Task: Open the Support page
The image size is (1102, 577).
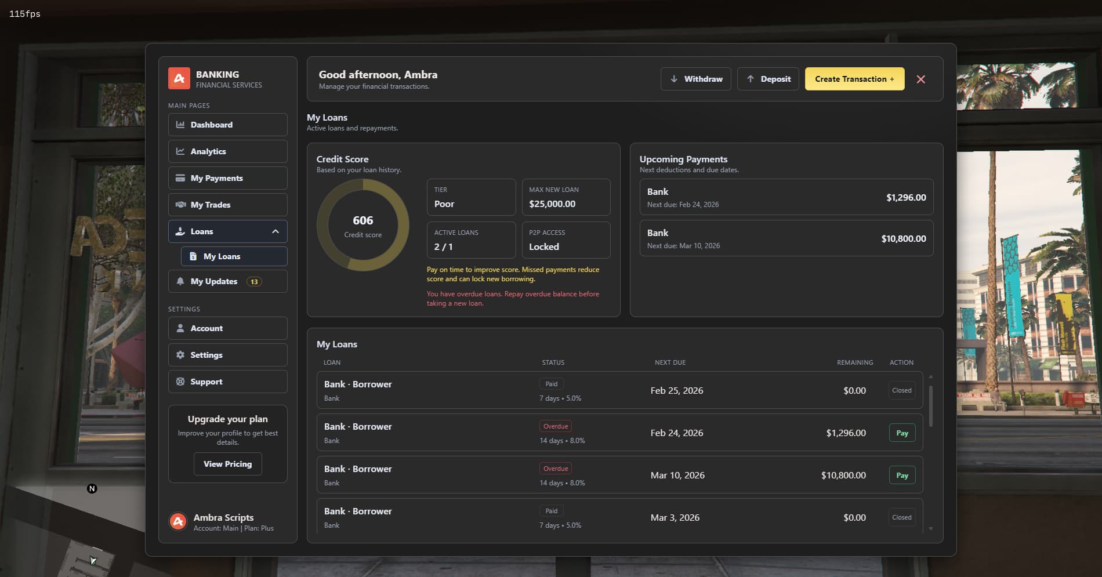Action: click(228, 382)
